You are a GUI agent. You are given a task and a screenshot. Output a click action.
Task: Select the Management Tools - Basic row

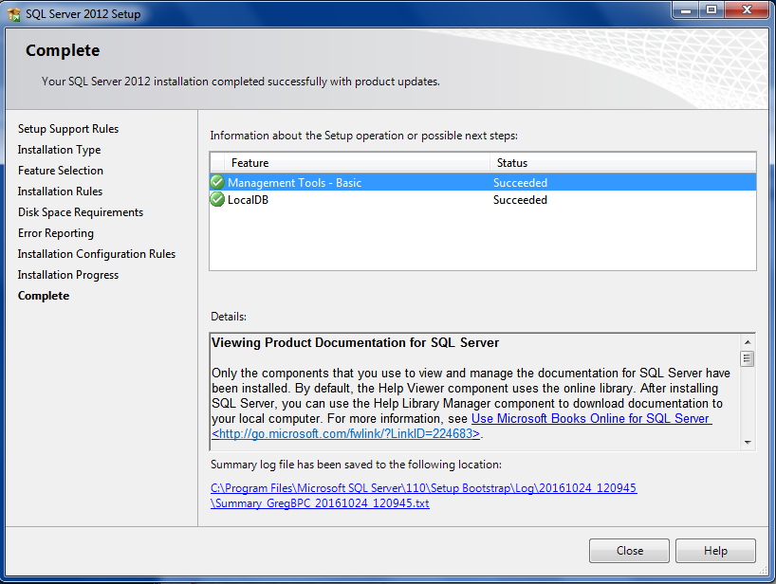pos(483,182)
